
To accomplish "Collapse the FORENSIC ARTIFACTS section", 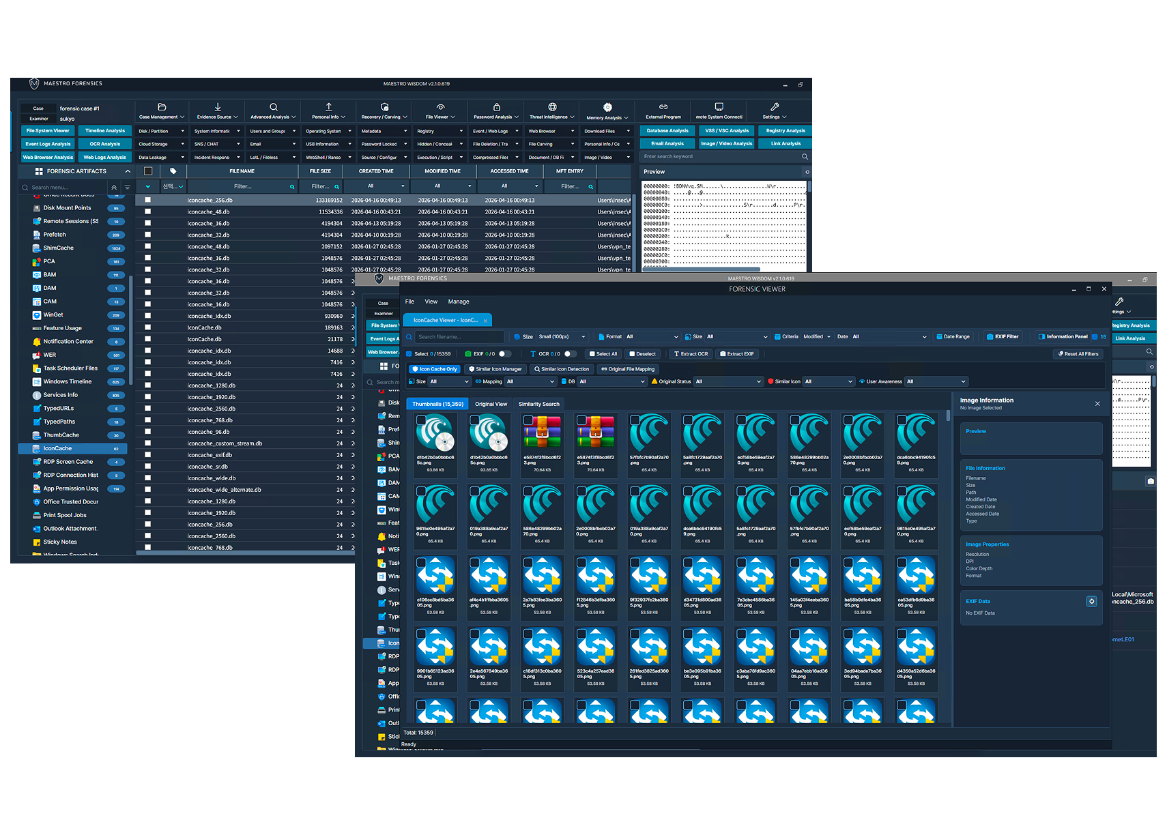I will [128, 171].
